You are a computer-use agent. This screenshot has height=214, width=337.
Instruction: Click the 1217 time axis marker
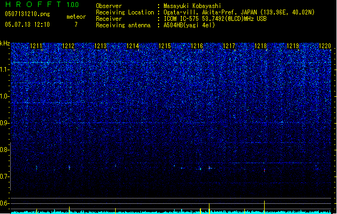click(x=229, y=46)
